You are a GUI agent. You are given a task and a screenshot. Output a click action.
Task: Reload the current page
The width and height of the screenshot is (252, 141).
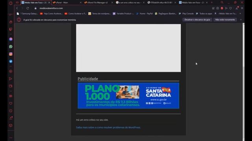28,8
